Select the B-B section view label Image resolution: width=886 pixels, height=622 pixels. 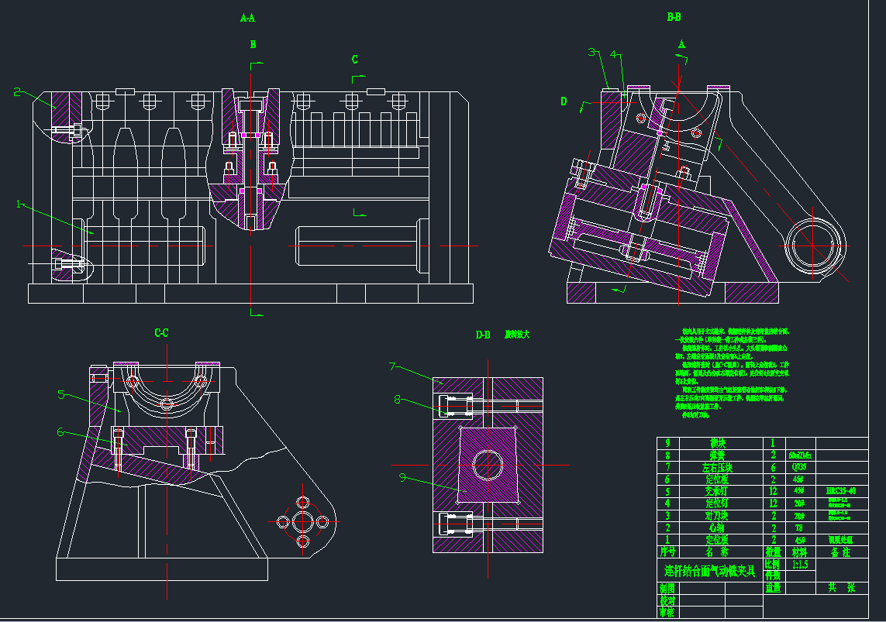(674, 16)
